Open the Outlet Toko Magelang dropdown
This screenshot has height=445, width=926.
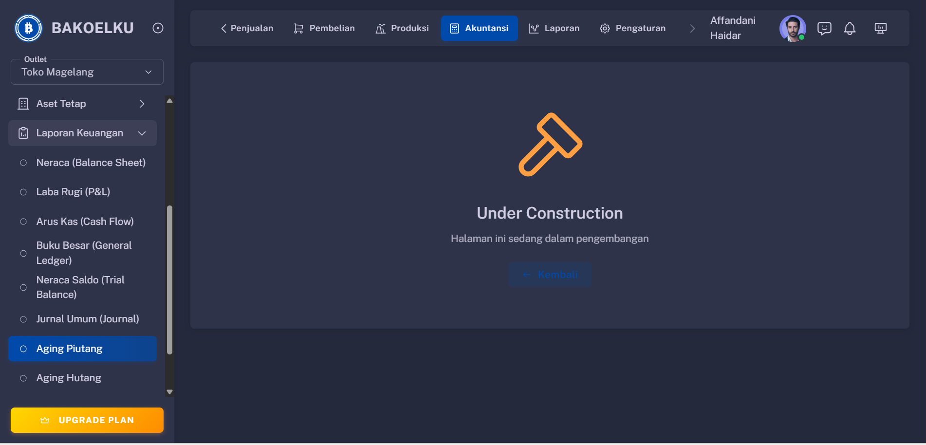click(x=87, y=72)
